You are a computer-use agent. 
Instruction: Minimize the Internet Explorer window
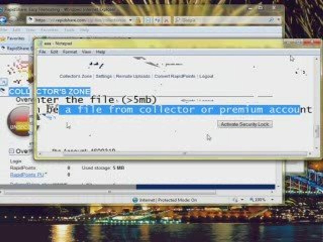coord(250,8)
